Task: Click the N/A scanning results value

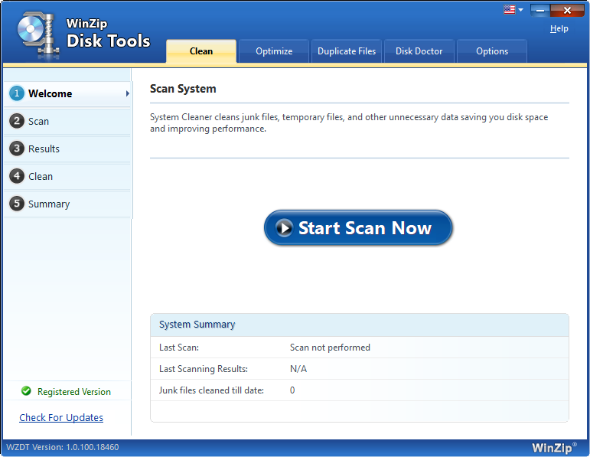Action: coord(298,369)
